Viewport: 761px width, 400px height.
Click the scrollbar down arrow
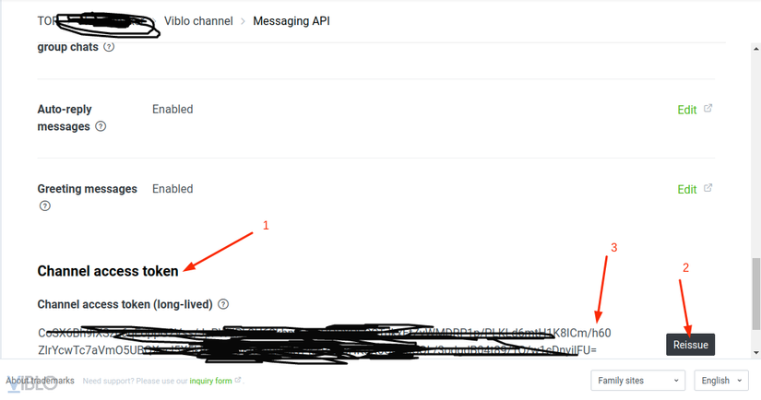[756, 352]
